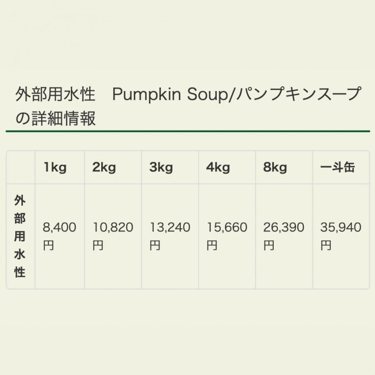Select the 26,390円 price cell
The height and width of the screenshot is (375, 375).
coord(284,236)
